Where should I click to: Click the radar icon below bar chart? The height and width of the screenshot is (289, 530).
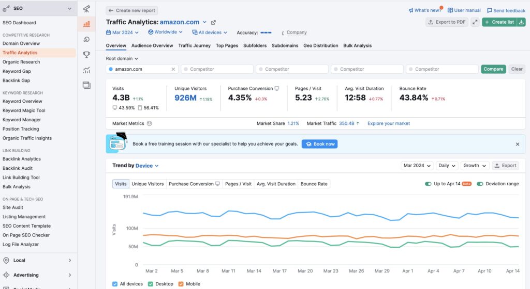[86, 39]
